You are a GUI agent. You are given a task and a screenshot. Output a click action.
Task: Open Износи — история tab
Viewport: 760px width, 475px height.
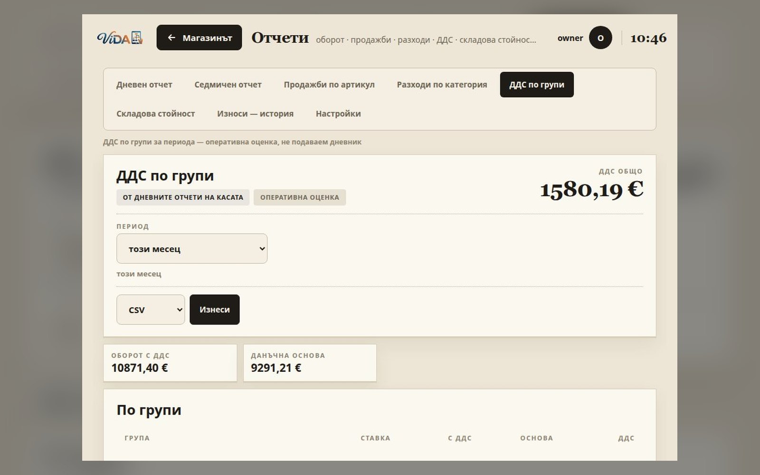coord(255,114)
